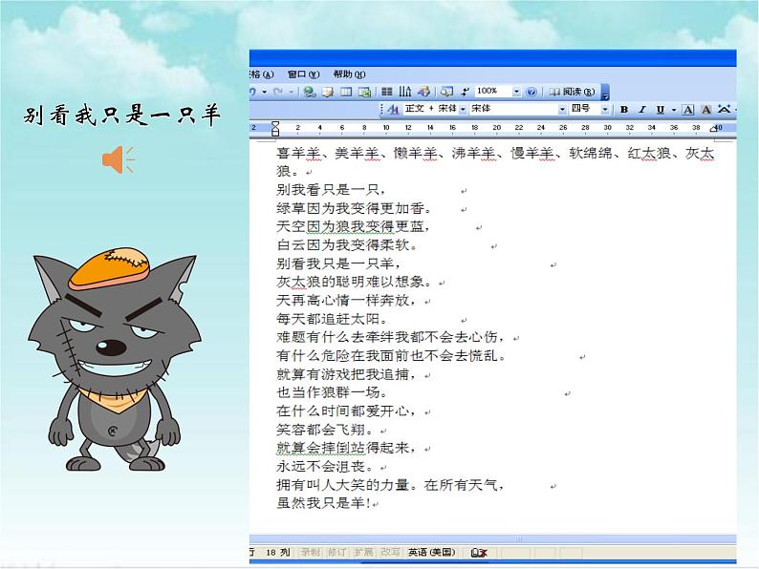Click the 阅读 reading layout button

point(572,92)
